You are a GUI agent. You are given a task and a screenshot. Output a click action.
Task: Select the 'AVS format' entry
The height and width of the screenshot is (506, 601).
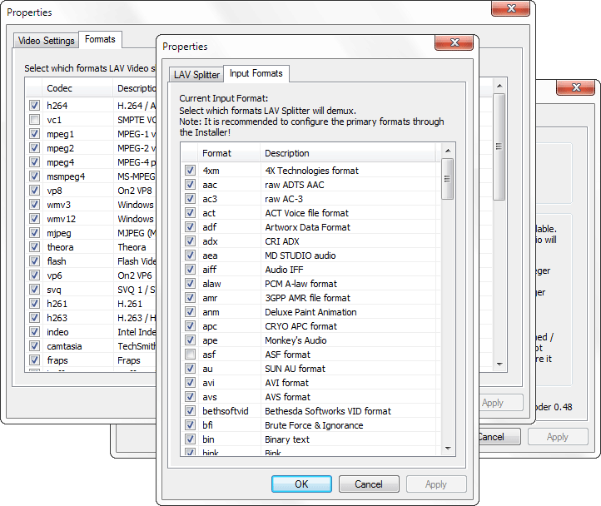tap(287, 397)
